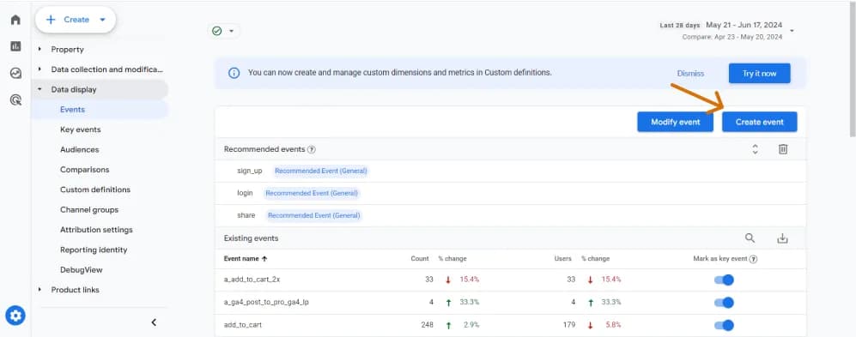Open the Admin gear icon
The image size is (856, 337).
click(15, 316)
